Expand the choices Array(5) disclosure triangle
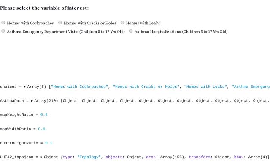Screen dimensions: 270x168 click(25, 87)
